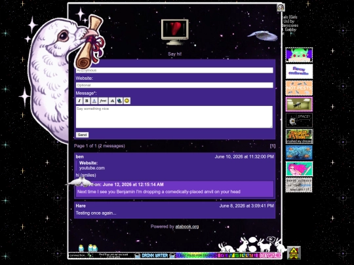Open the text size tool

click(112, 101)
